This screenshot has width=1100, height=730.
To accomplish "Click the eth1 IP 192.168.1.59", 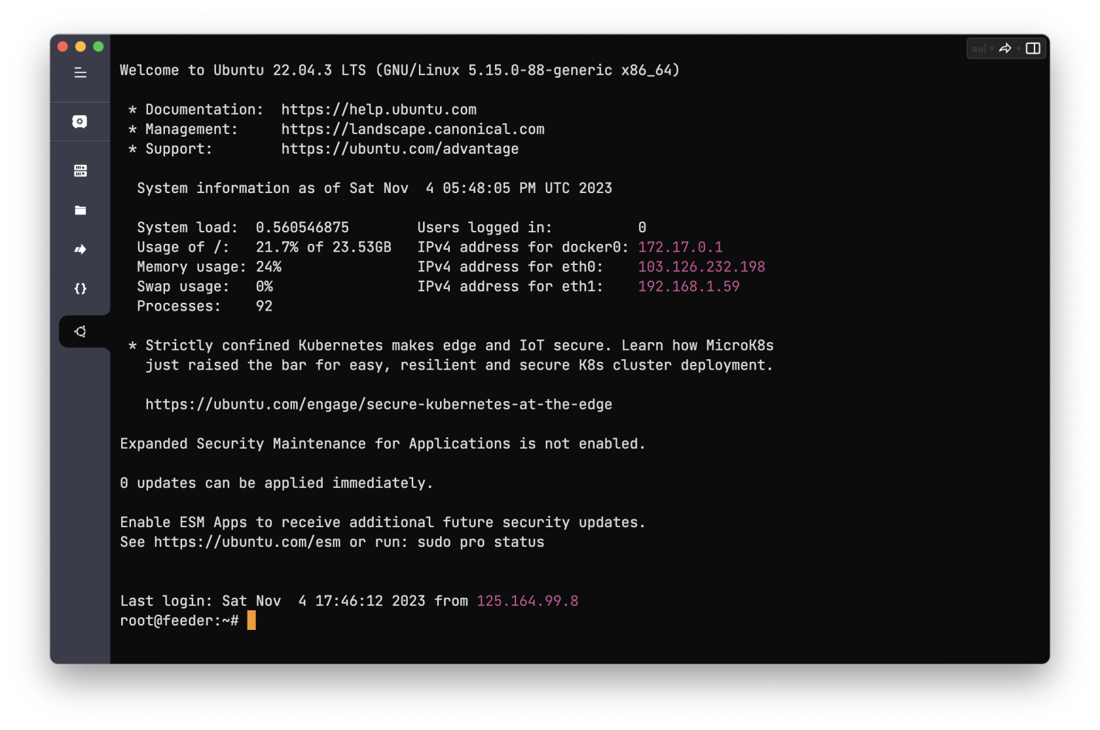I will pyautogui.click(x=689, y=287).
